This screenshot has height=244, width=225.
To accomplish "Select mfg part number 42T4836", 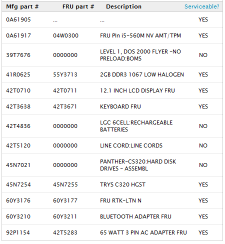I will tap(18, 126).
